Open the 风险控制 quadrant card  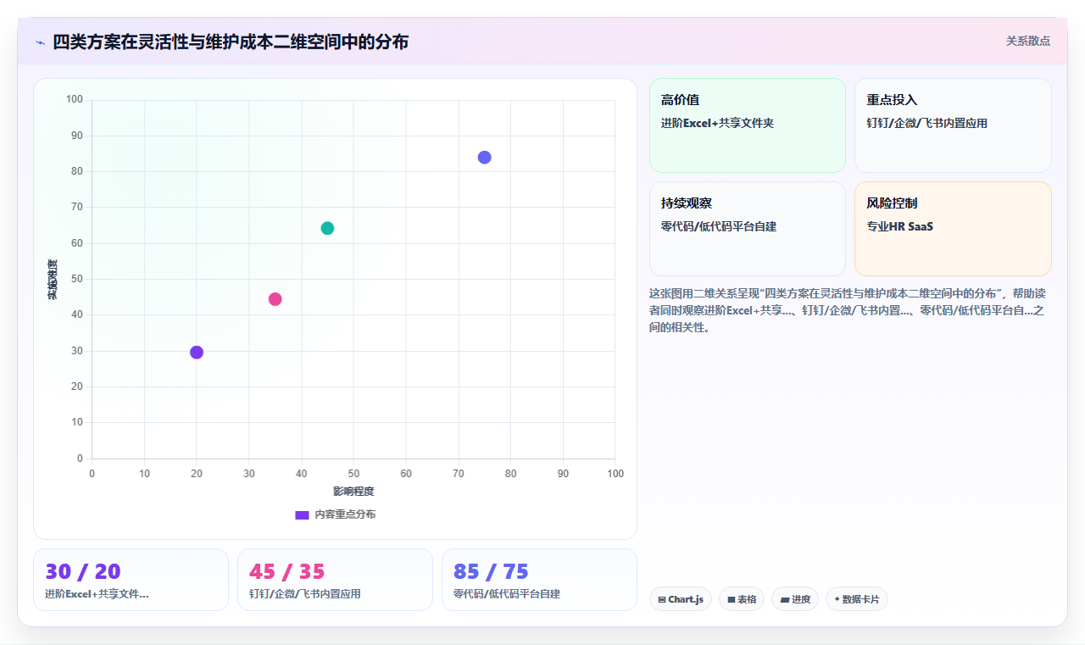click(953, 229)
